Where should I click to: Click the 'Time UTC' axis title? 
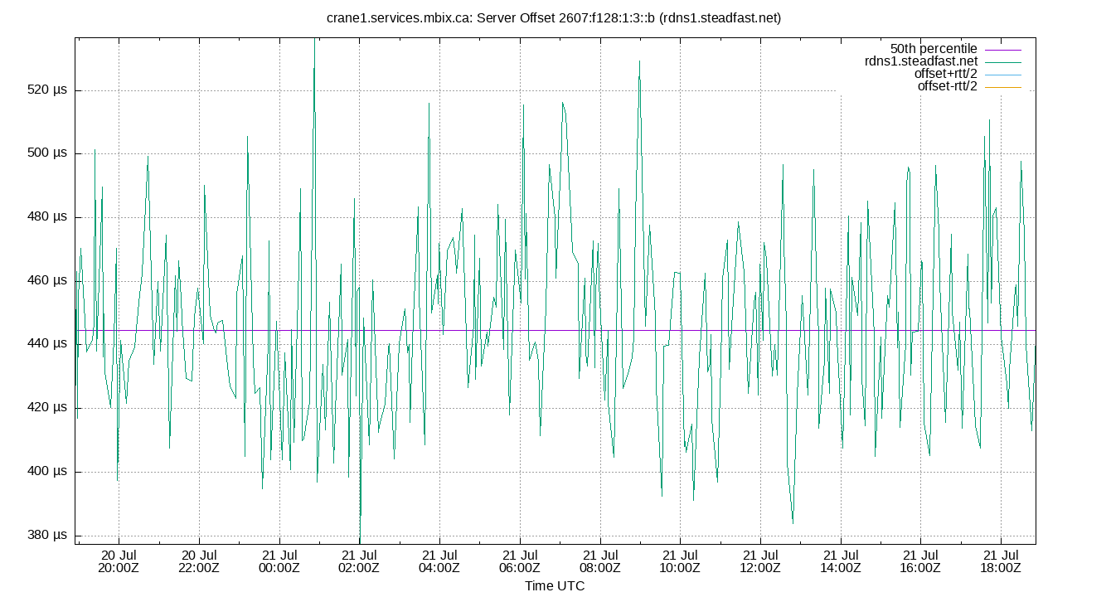[x=555, y=585]
